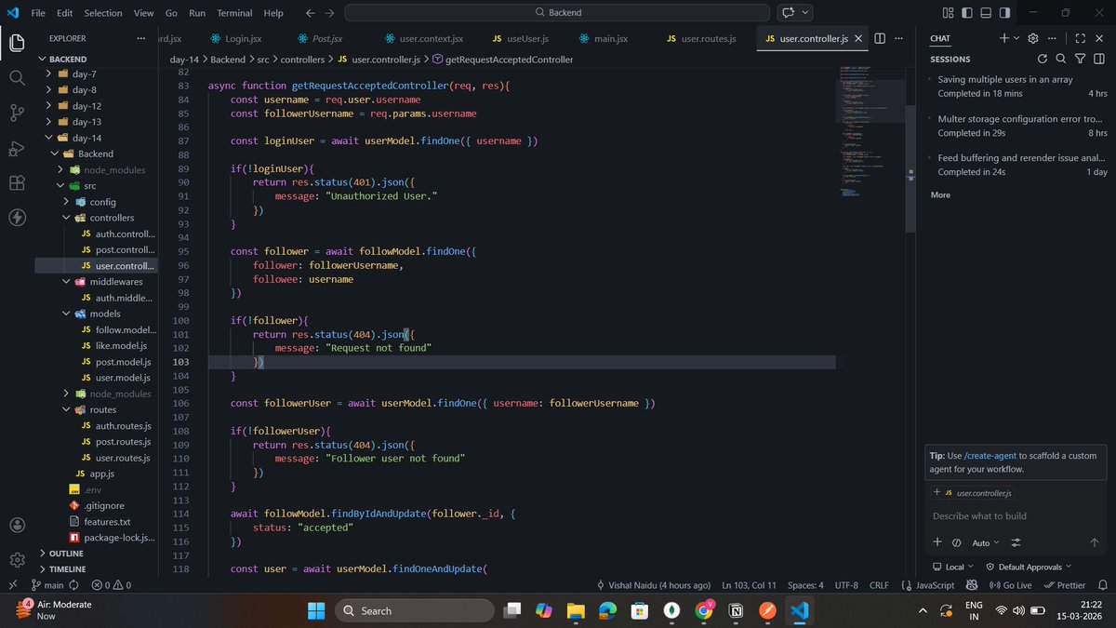Click the Go Live status item
1116x628 pixels.
tap(1010, 585)
